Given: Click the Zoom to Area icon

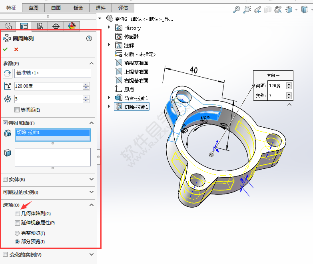Looking at the screenshot, I should [247, 9].
